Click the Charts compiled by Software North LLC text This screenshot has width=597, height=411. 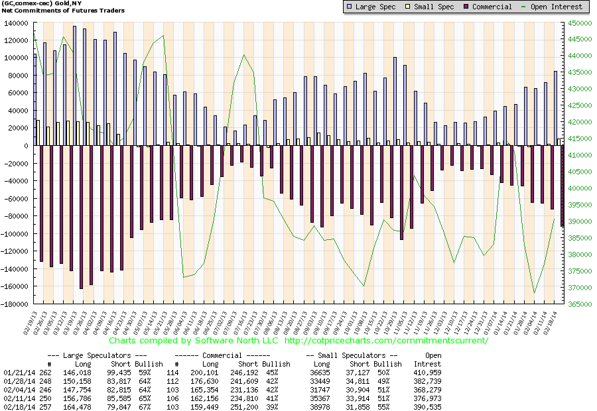click(x=194, y=341)
